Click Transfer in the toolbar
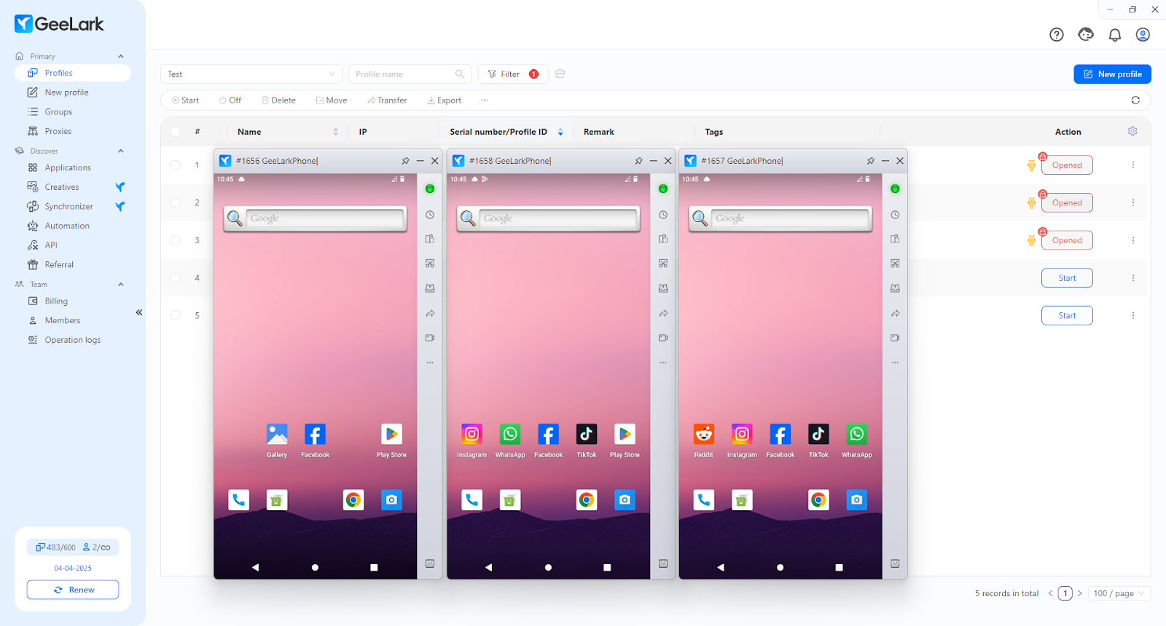The width and height of the screenshot is (1166, 626). [x=387, y=100]
